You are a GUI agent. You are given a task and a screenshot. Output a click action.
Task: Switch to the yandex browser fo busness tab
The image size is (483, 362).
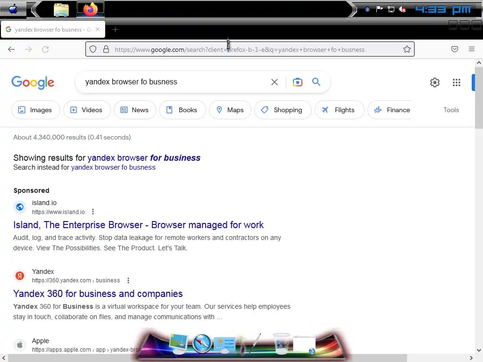pos(53,30)
